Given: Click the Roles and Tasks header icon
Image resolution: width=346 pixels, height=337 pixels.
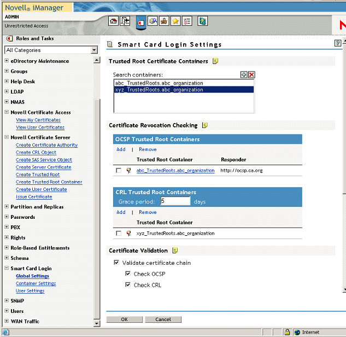Looking at the screenshot, I should [x=9, y=39].
